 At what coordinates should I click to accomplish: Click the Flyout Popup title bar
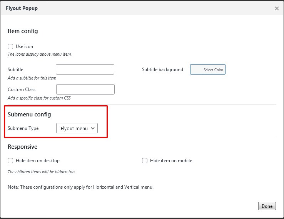point(115,8)
